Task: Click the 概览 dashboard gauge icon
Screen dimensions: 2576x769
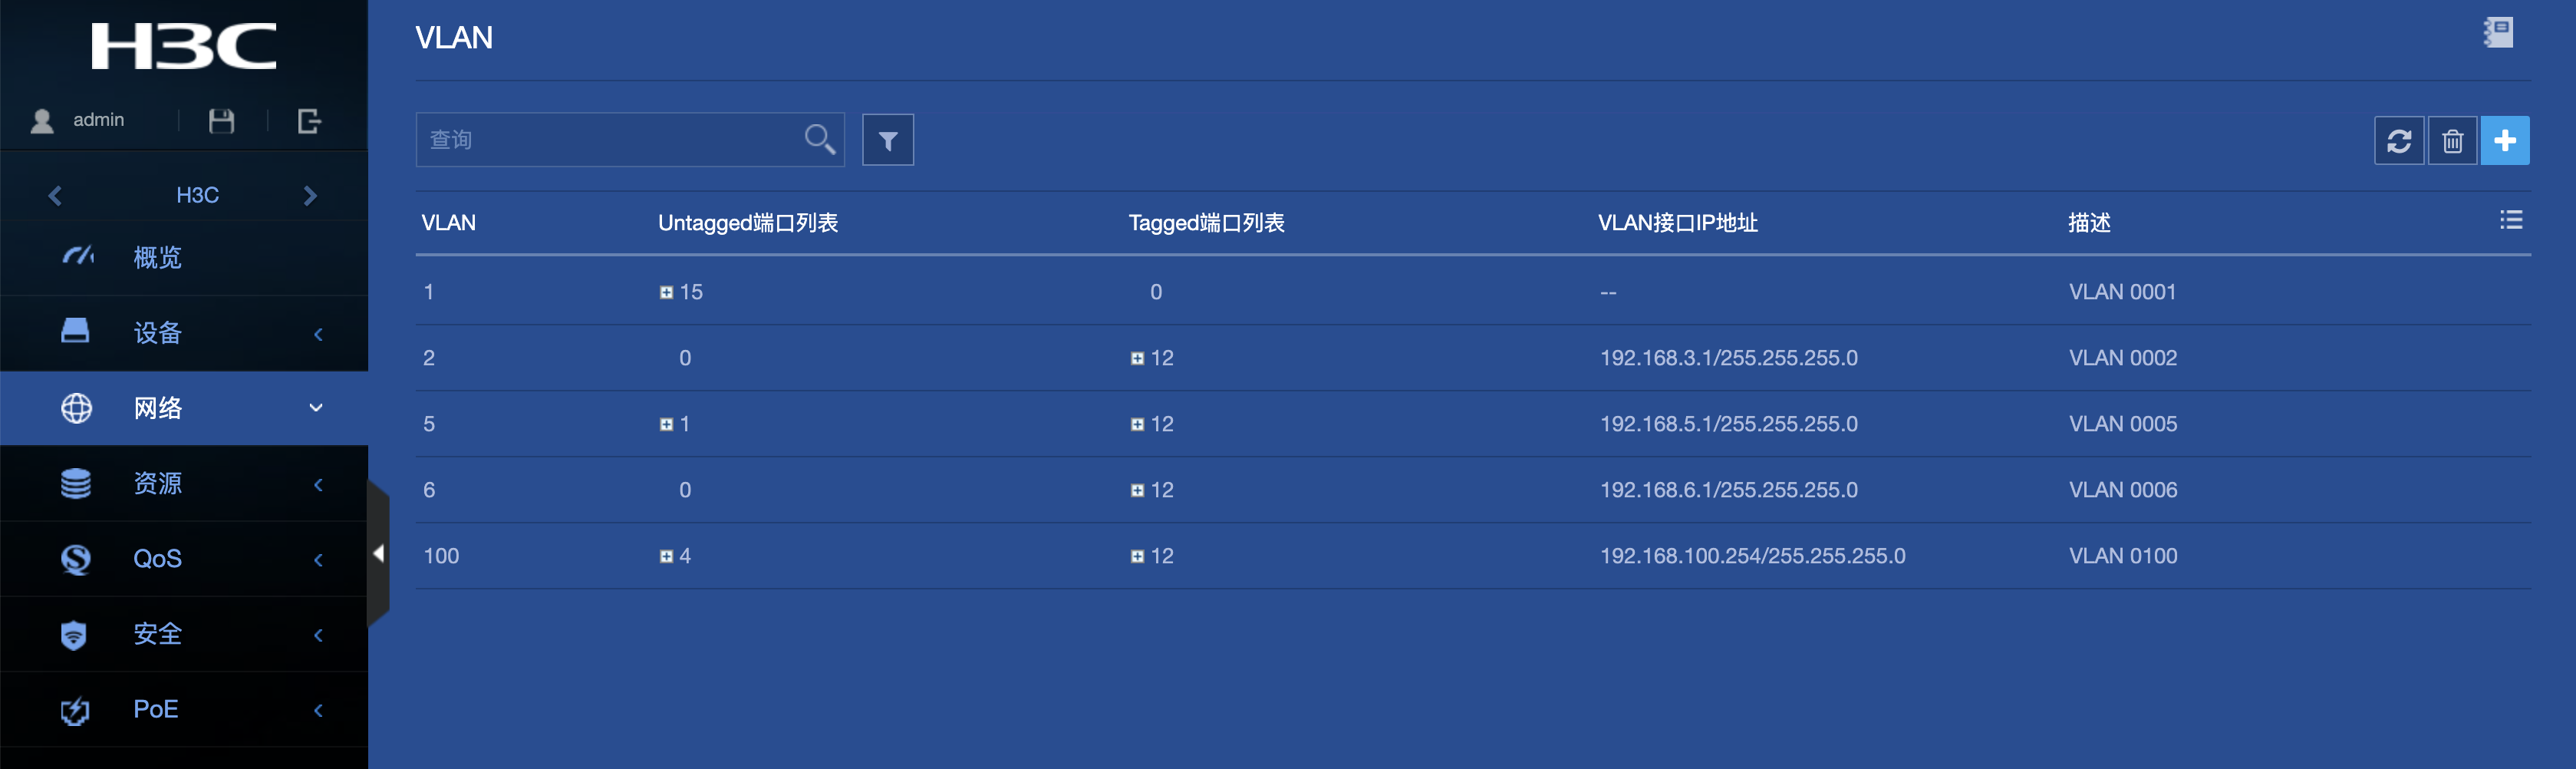Action: pos(78,256)
